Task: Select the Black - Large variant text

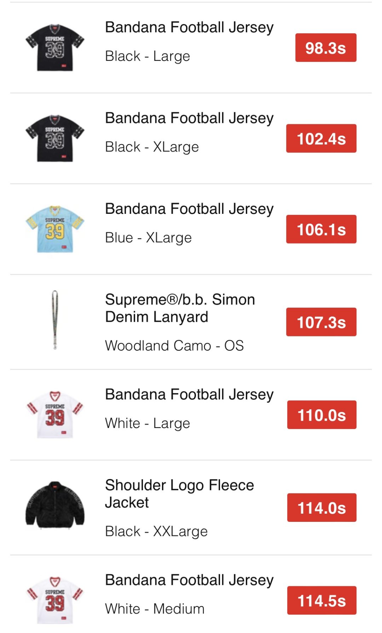Action: pos(147,56)
